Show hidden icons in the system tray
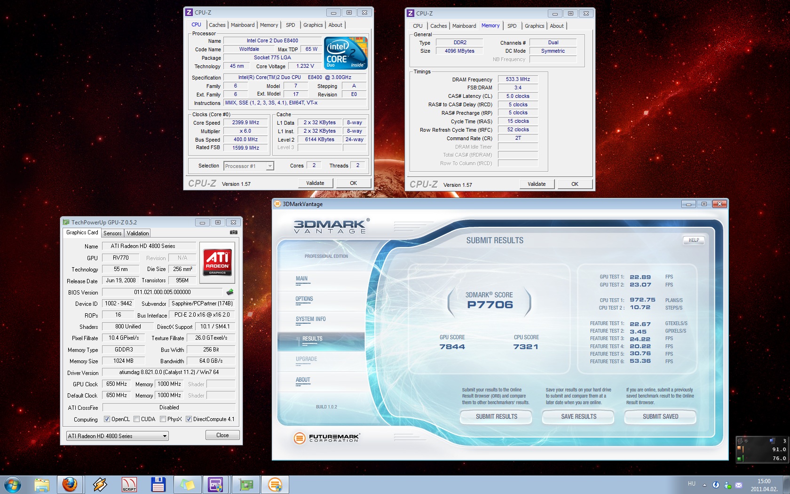The width and height of the screenshot is (790, 494). coord(704,485)
